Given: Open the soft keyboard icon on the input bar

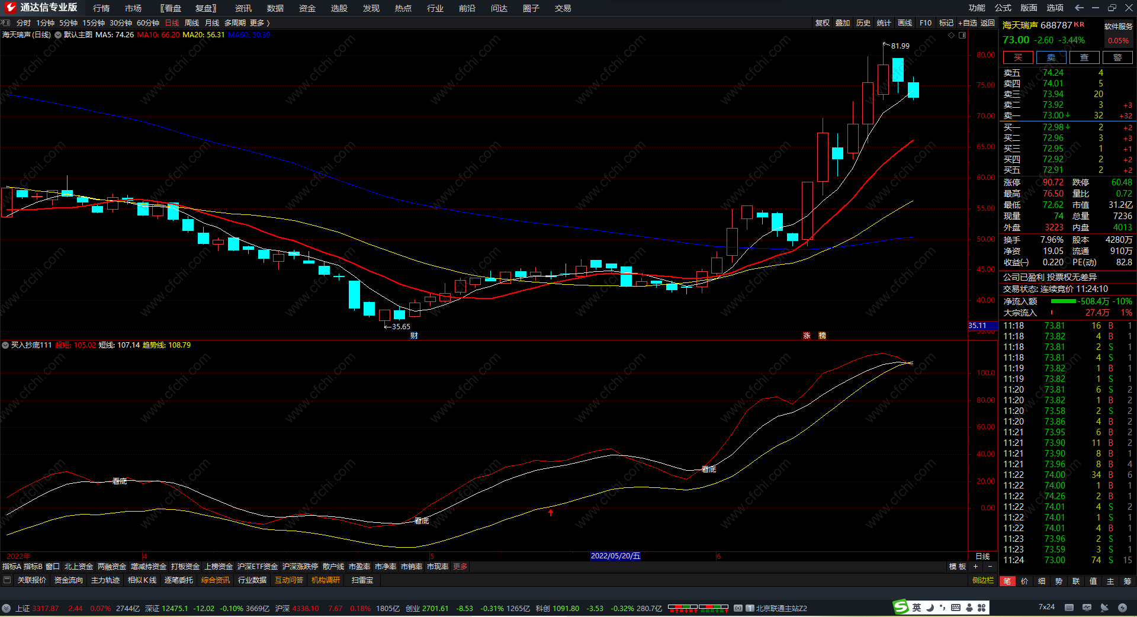Looking at the screenshot, I should [956, 608].
